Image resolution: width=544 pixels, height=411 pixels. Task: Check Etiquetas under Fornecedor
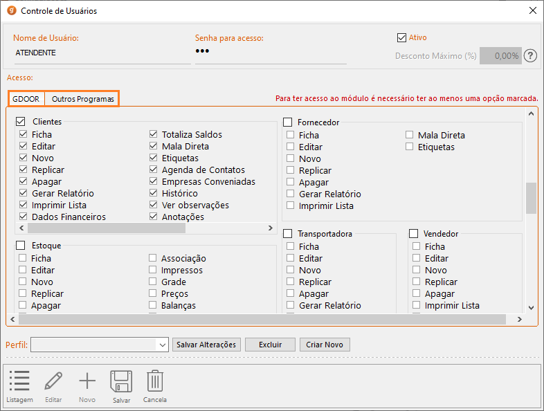[410, 147]
